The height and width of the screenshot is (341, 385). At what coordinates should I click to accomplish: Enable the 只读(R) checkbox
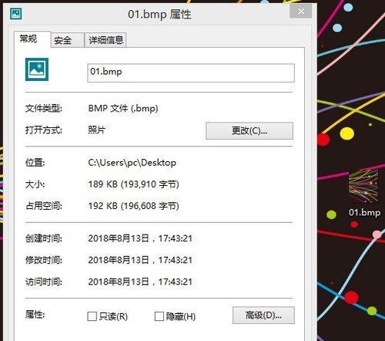pos(92,316)
